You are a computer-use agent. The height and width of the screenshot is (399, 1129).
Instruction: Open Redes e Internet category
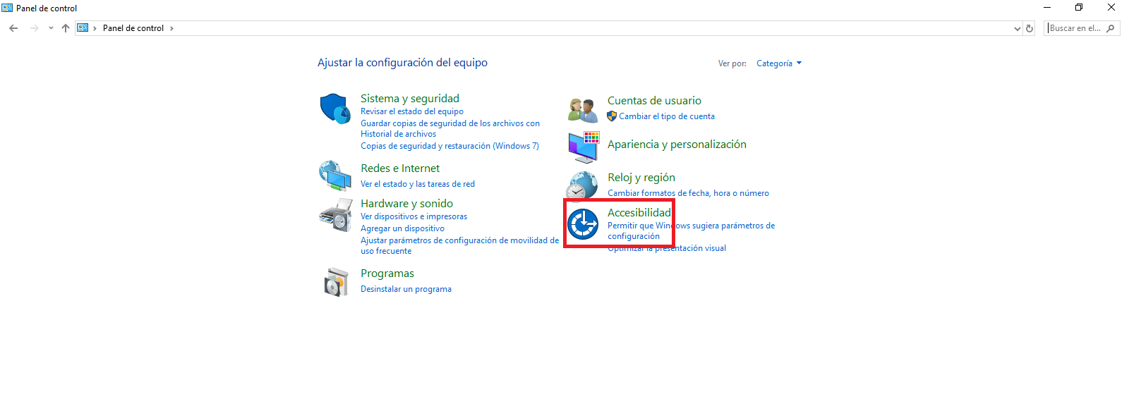(400, 168)
